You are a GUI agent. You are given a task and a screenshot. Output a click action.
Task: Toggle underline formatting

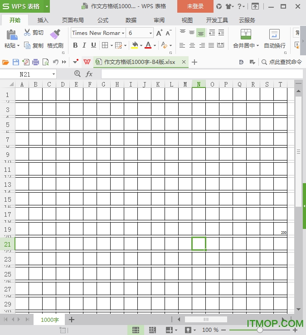[93, 45]
